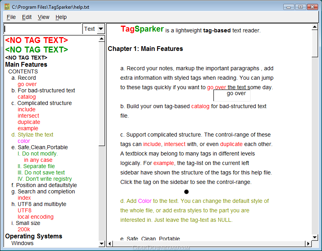Select the CONTENTS tag in sidebar
The image size is (322, 251).
(23, 71)
